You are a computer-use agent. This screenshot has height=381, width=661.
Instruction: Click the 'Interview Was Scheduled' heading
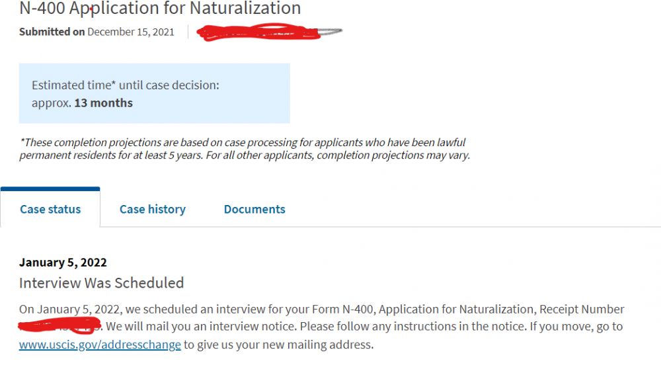101,283
